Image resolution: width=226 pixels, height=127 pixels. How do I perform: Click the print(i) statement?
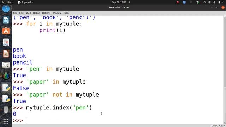click(53, 30)
